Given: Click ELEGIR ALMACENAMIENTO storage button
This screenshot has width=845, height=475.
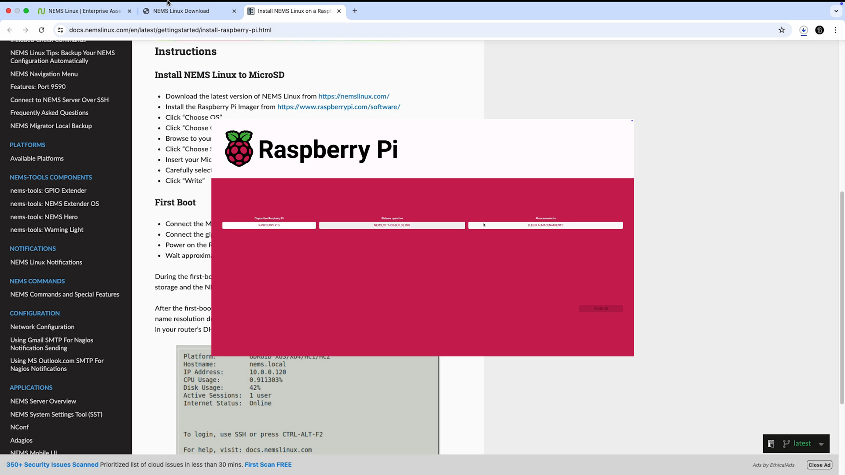Looking at the screenshot, I should [545, 225].
